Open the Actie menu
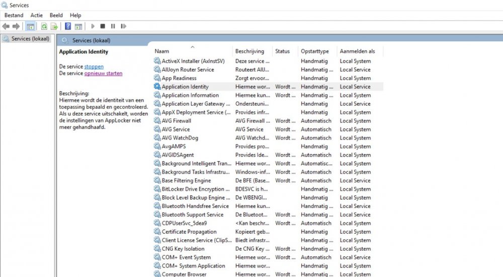The image size is (503, 277). pos(36,16)
